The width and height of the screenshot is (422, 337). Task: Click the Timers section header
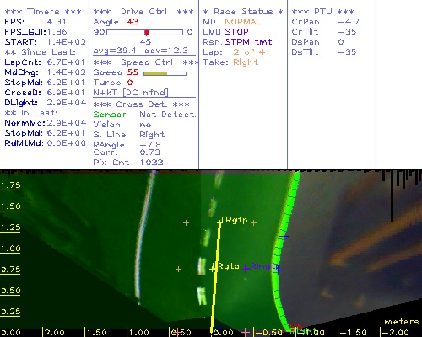coord(43,12)
